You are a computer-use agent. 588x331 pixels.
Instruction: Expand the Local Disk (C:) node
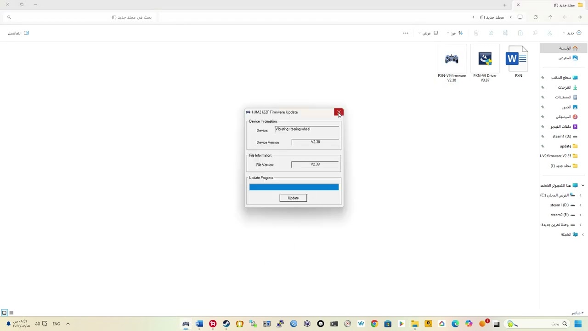[580, 195]
